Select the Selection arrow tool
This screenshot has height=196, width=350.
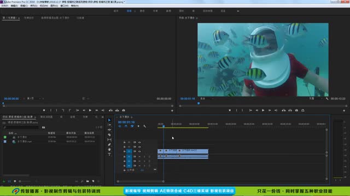(x=109, y=120)
